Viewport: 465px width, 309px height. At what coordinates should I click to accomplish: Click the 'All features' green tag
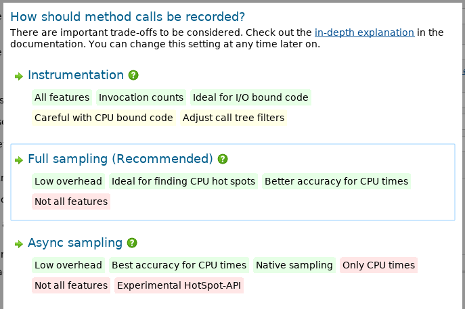[x=62, y=97]
